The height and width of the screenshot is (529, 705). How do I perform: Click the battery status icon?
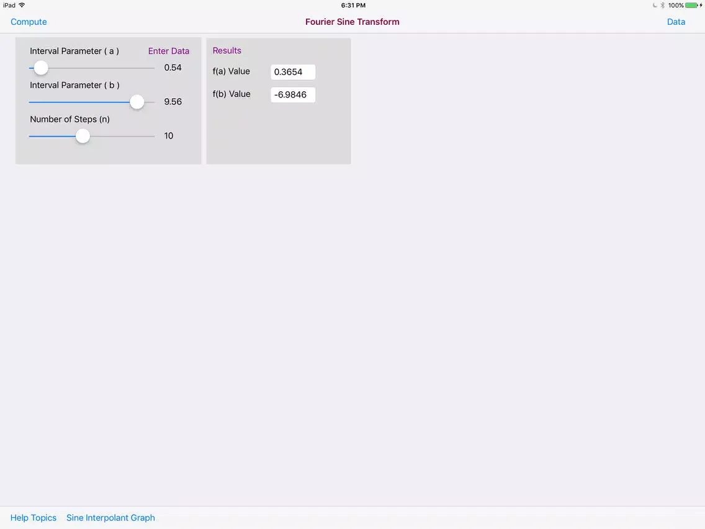(x=691, y=6)
